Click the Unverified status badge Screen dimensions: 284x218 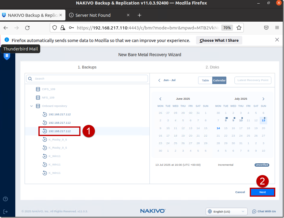(x=262, y=165)
